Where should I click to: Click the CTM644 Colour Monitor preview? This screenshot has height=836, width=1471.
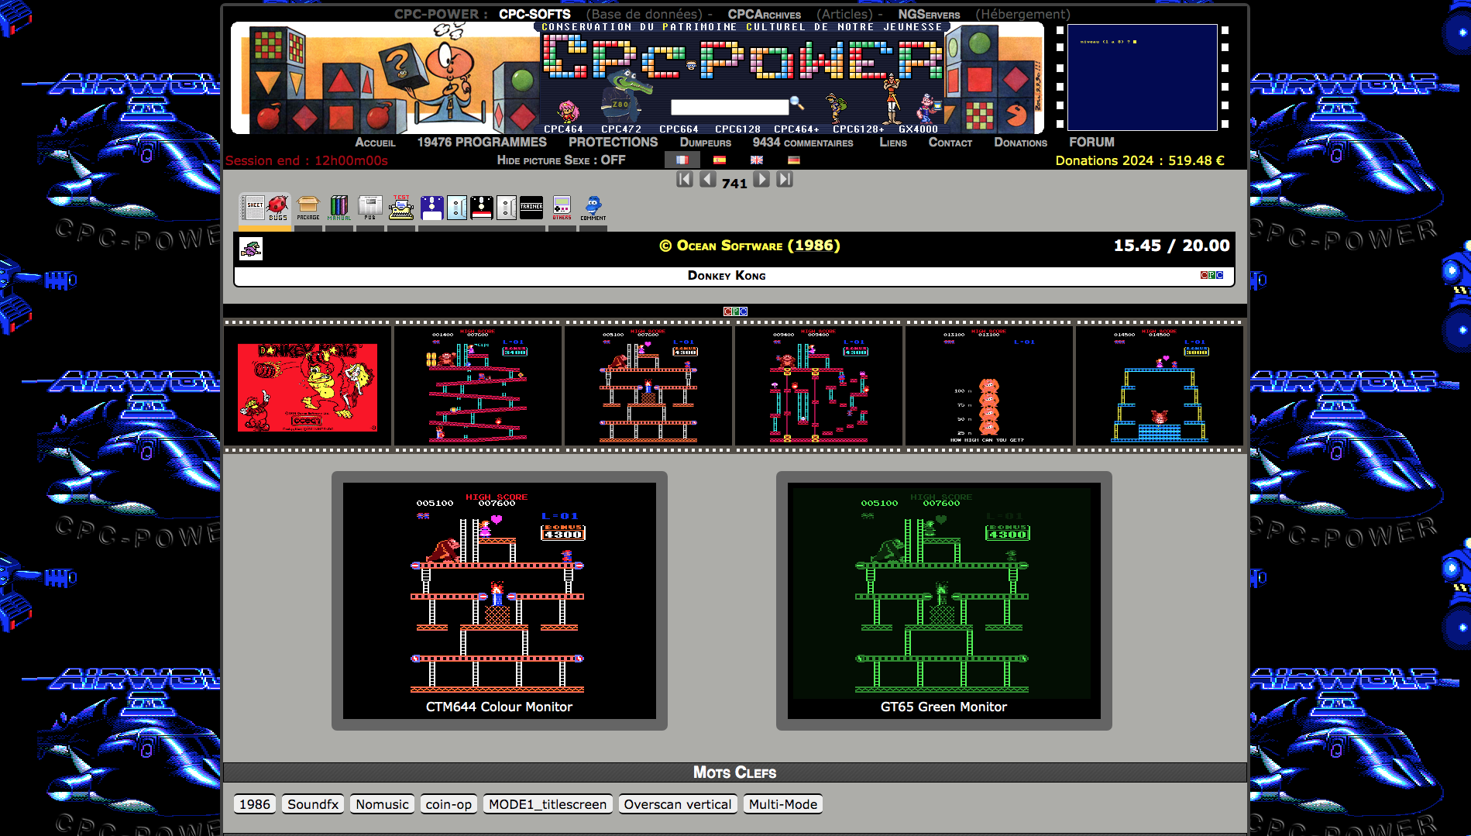(x=500, y=600)
